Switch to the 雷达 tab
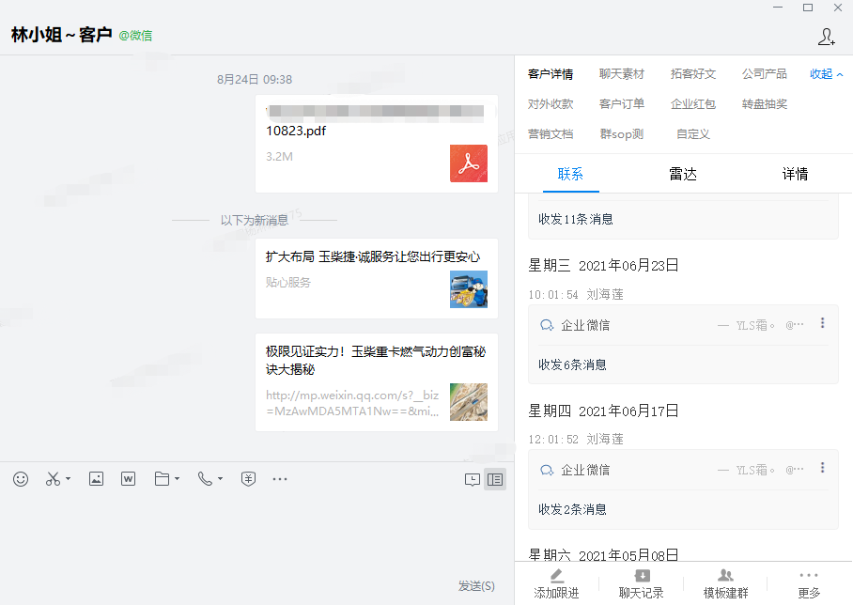The height and width of the screenshot is (605, 853). (683, 174)
